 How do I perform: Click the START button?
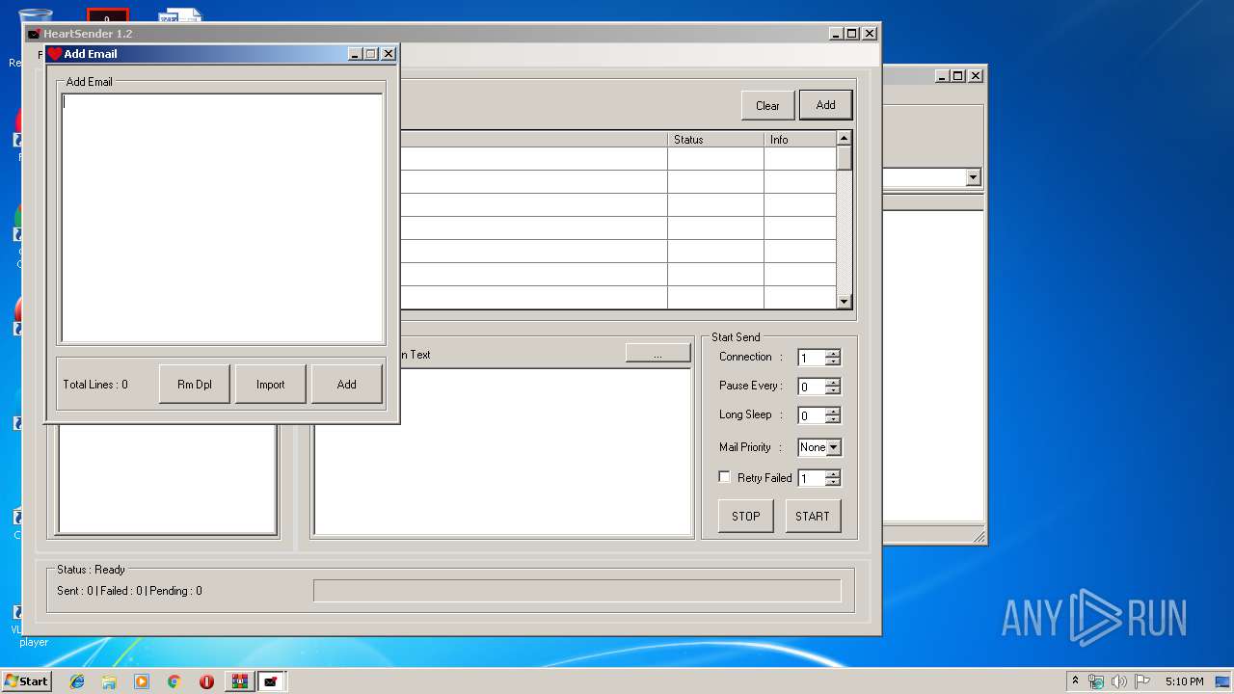[x=813, y=516]
